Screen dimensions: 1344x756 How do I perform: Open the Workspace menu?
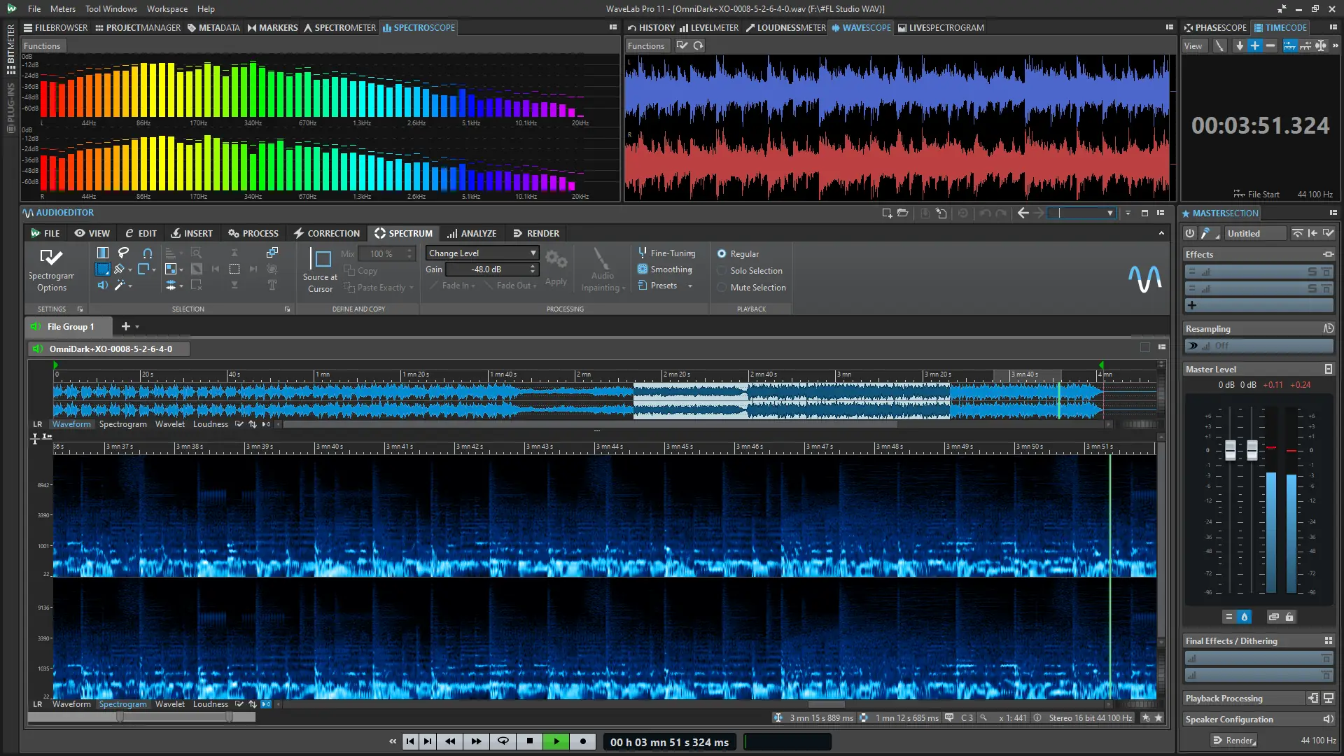click(167, 9)
